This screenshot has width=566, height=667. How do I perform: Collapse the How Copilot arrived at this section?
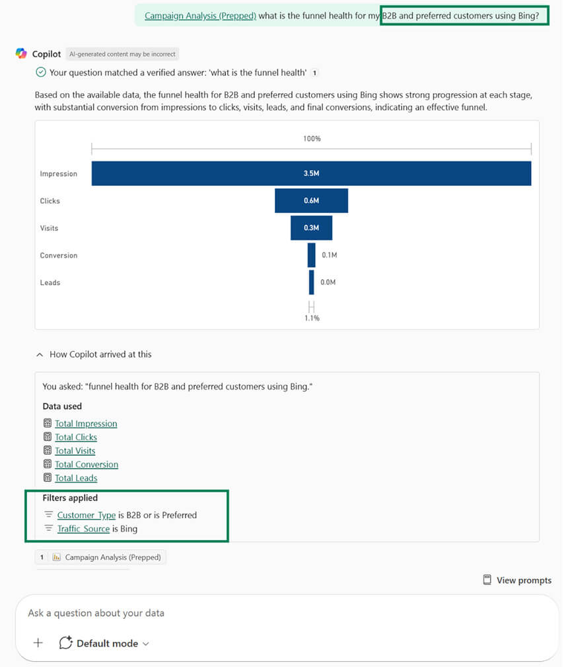tap(39, 354)
